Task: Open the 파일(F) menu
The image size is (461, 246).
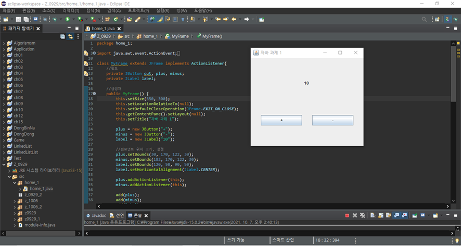Action: coord(9,10)
